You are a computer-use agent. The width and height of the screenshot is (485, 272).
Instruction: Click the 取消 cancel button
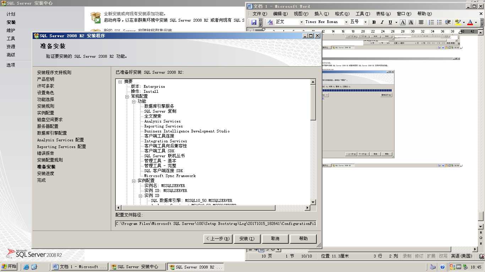click(x=275, y=239)
